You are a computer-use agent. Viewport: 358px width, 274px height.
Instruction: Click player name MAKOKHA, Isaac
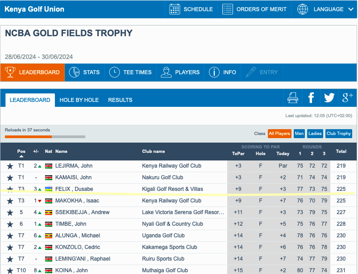(x=77, y=201)
